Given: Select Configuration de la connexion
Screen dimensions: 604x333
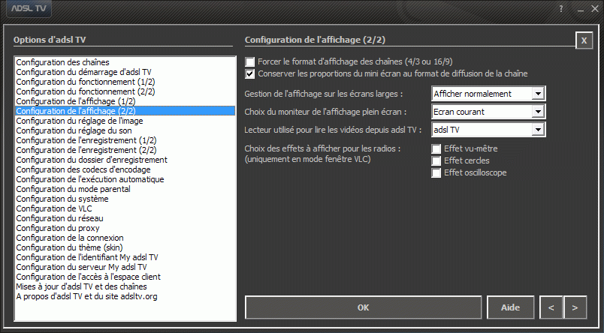Looking at the screenshot, I should click(125, 238).
